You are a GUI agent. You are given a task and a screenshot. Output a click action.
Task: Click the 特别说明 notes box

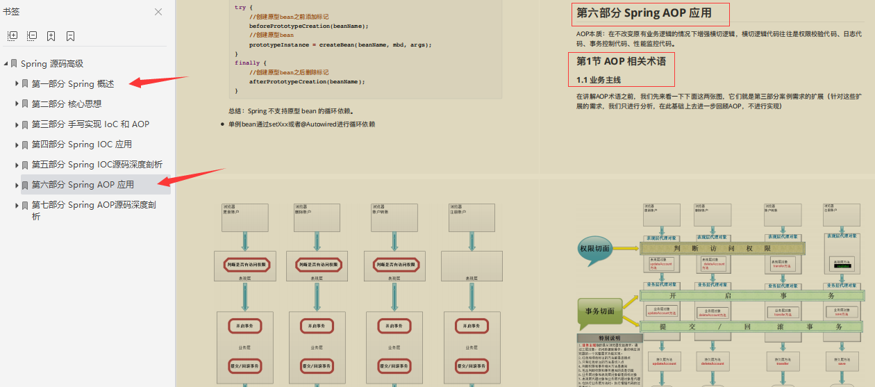pyautogui.click(x=610, y=360)
